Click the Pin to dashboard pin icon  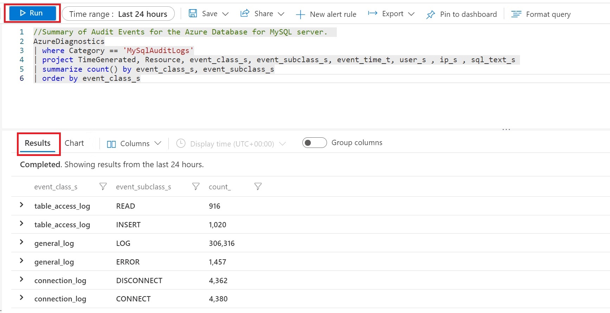430,14
